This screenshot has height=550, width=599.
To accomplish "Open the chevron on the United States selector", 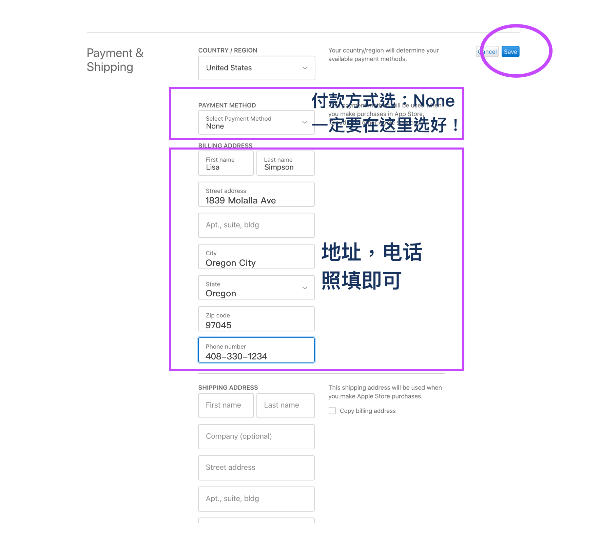I will point(304,68).
